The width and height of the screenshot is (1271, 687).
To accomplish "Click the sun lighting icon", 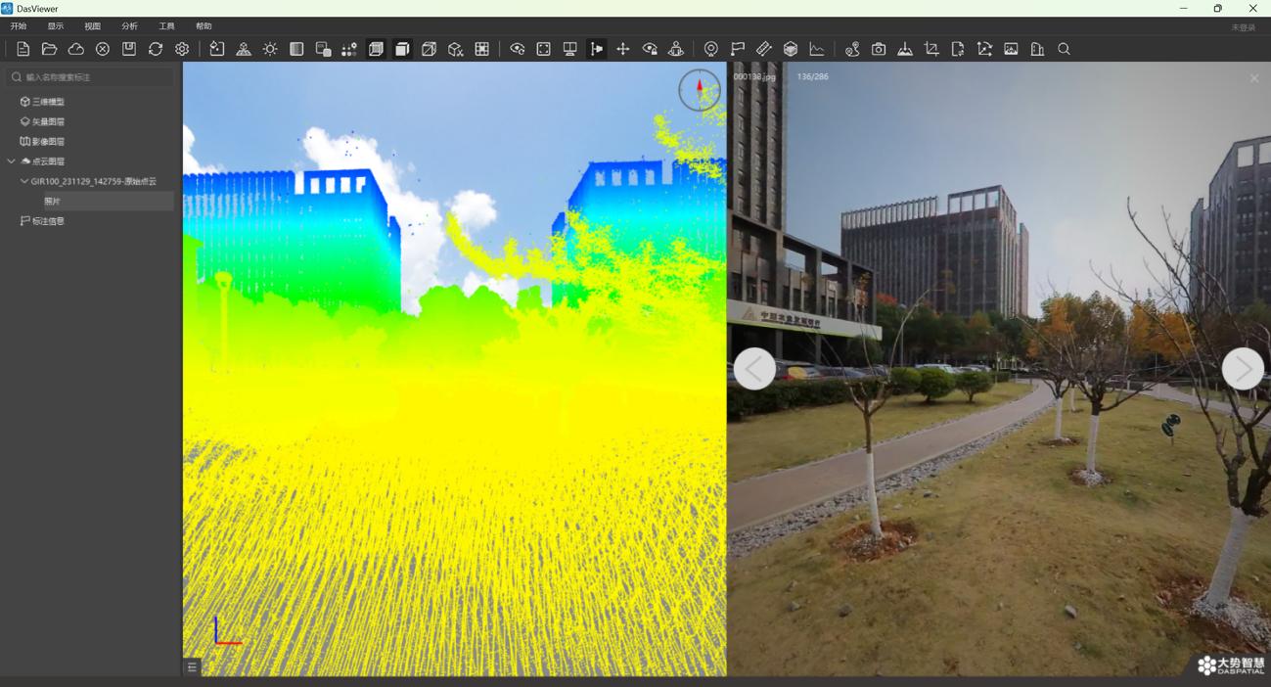I will coord(270,49).
